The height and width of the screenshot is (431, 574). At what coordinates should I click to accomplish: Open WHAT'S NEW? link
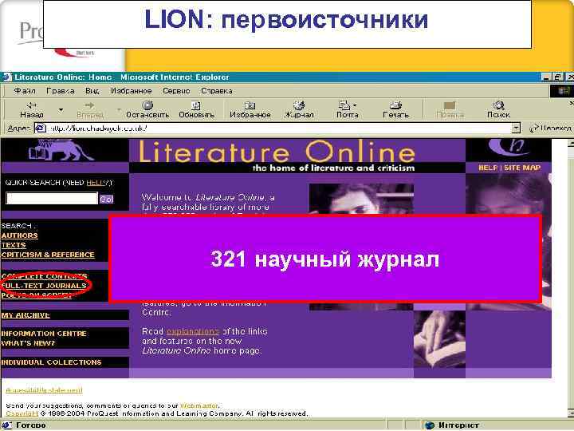point(28,343)
